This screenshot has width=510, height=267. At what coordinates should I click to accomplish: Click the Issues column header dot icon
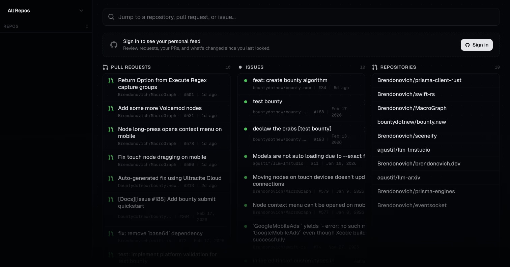point(240,67)
